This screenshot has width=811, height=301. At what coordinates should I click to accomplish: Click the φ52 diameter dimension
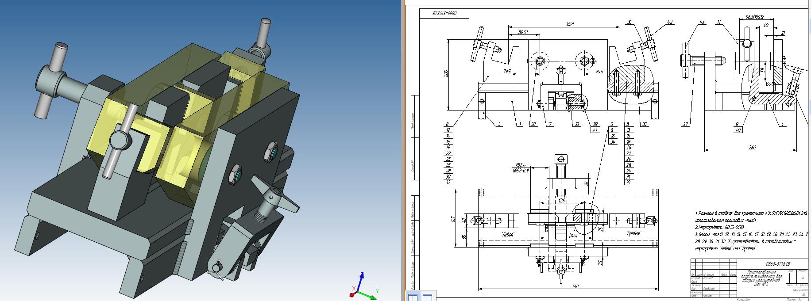tap(521, 165)
